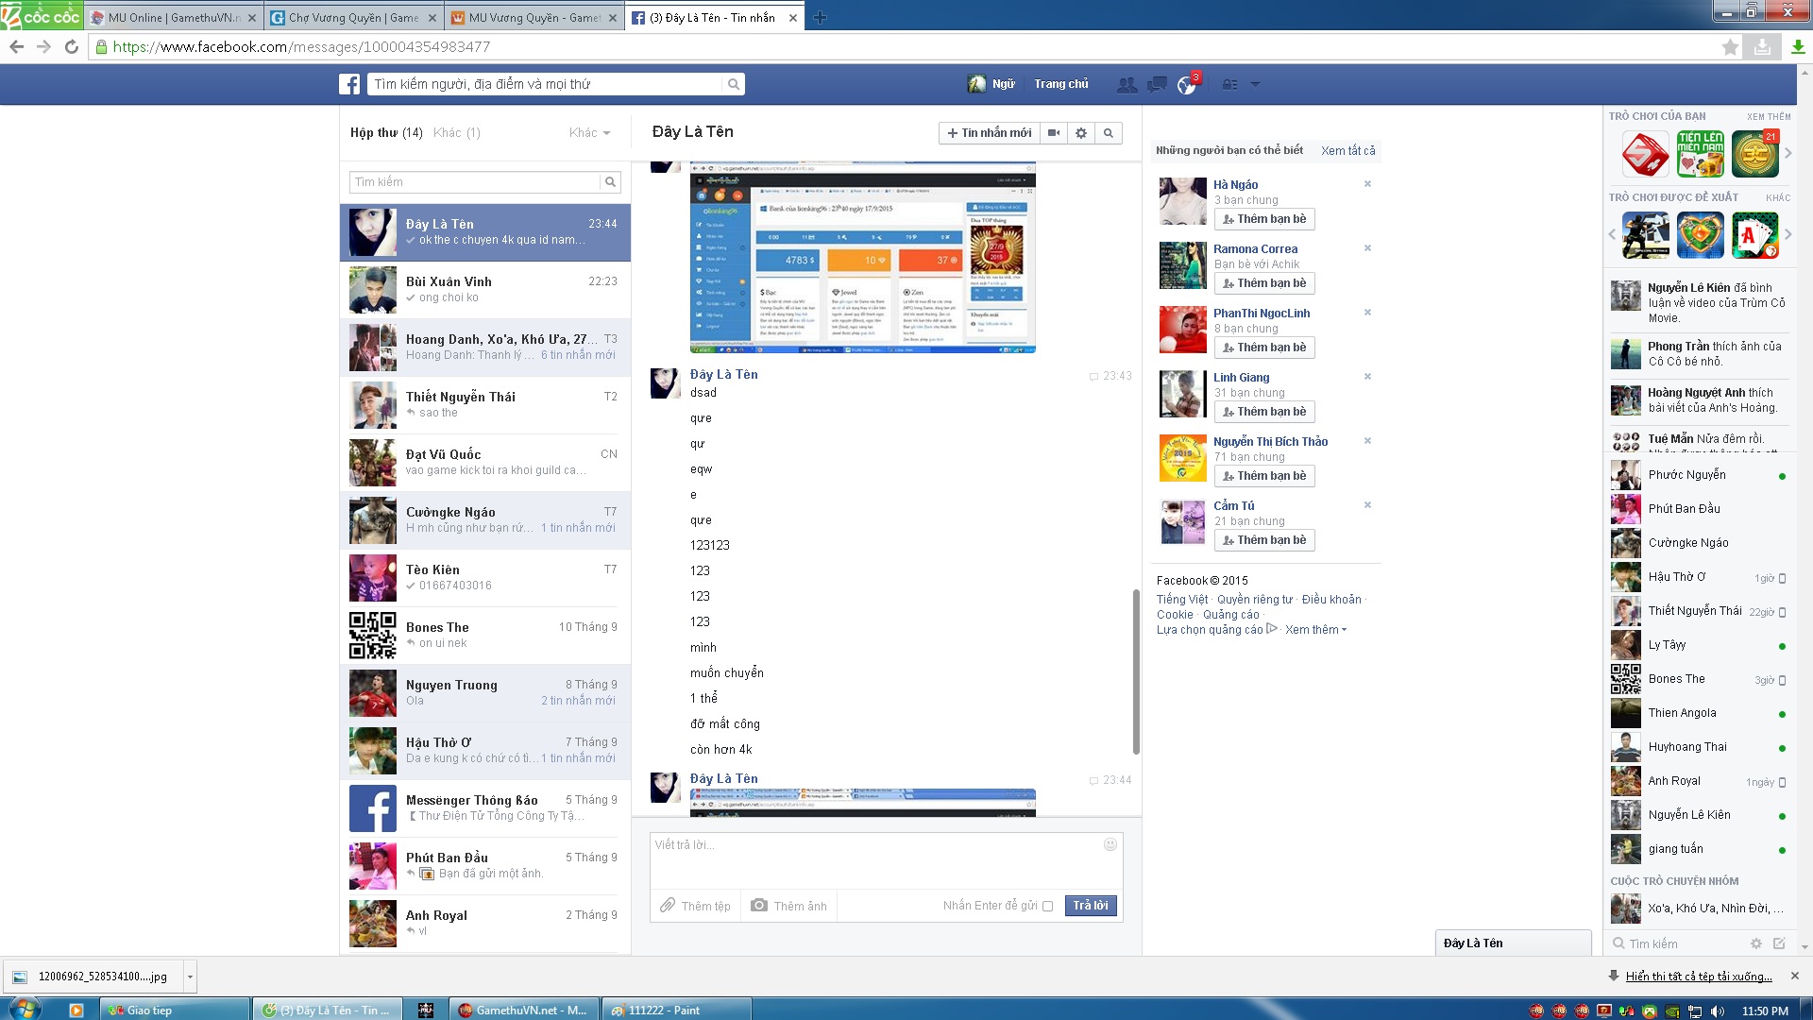Add Ramona Correa as friend
1813x1020 pixels.
1264,283
